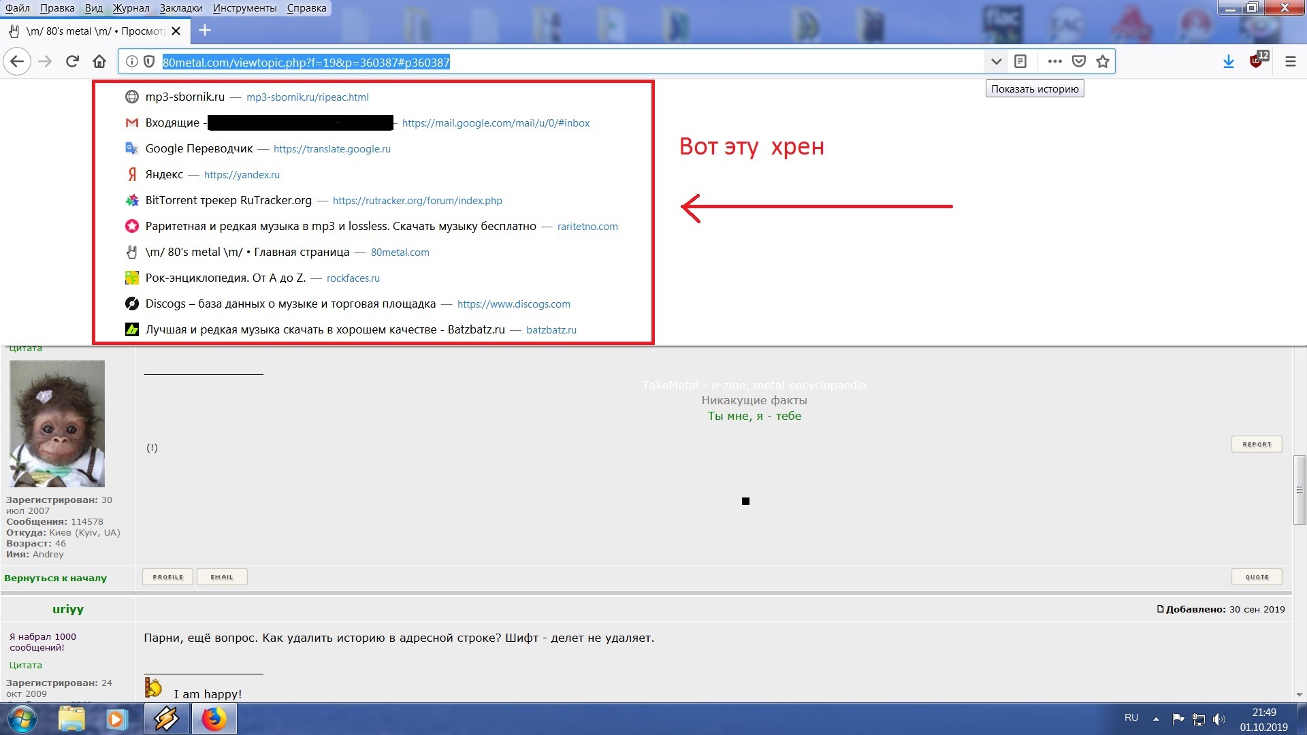Show hidden system tray icons arrow
The image size is (1307, 735).
(x=1156, y=719)
